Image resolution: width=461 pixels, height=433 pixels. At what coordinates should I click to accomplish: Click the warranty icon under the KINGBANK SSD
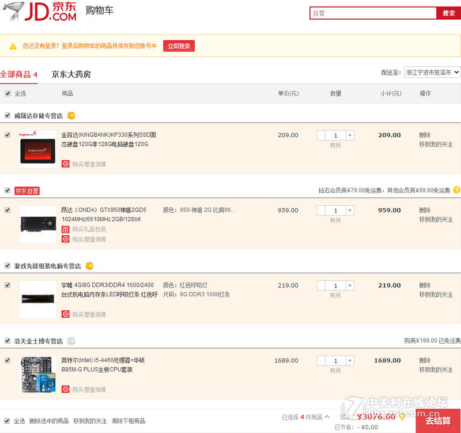65,164
